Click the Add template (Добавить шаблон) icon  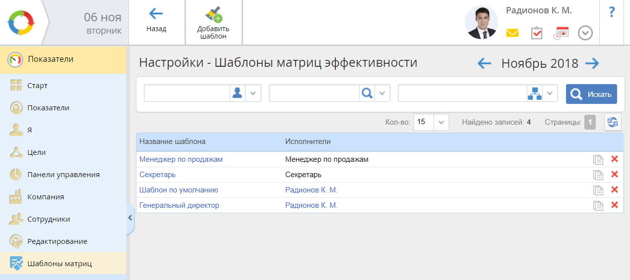pos(213,15)
